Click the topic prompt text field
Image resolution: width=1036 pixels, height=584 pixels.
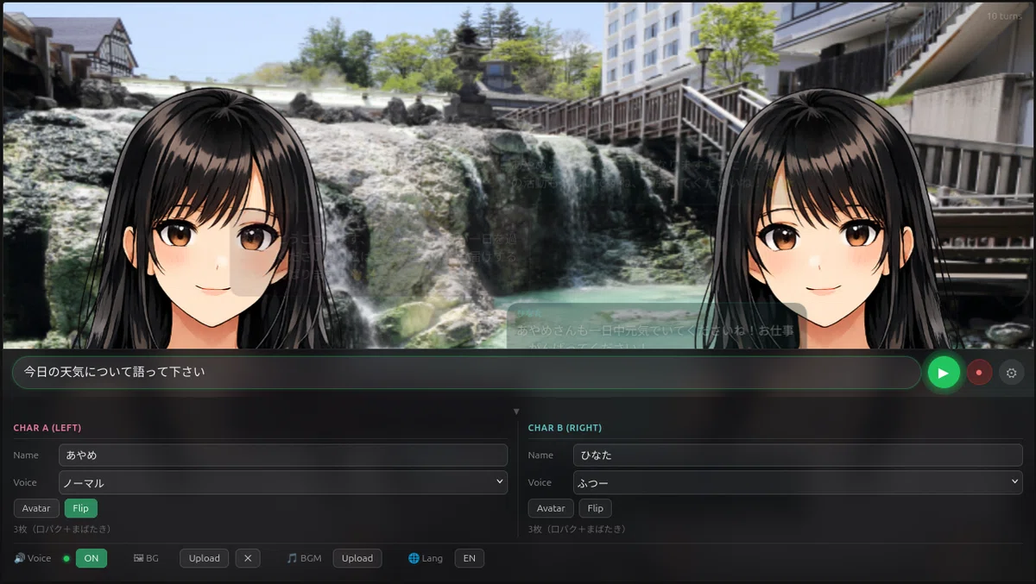(466, 373)
